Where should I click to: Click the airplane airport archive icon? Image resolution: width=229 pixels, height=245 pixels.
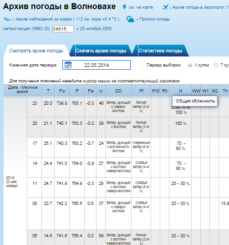click(165, 7)
